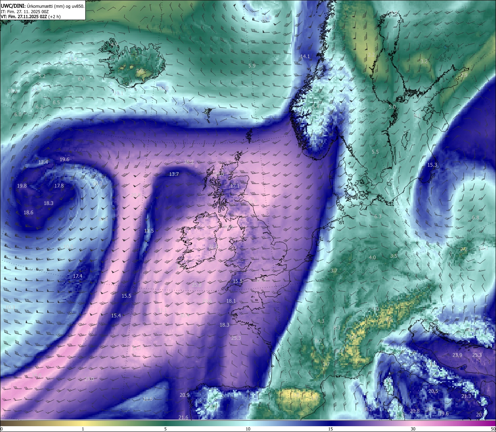
Task: Click the 4.0 value on the map
Action: pyautogui.click(x=372, y=258)
